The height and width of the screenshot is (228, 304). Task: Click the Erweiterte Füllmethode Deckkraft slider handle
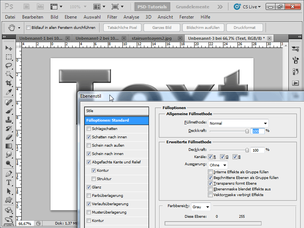point(247,150)
